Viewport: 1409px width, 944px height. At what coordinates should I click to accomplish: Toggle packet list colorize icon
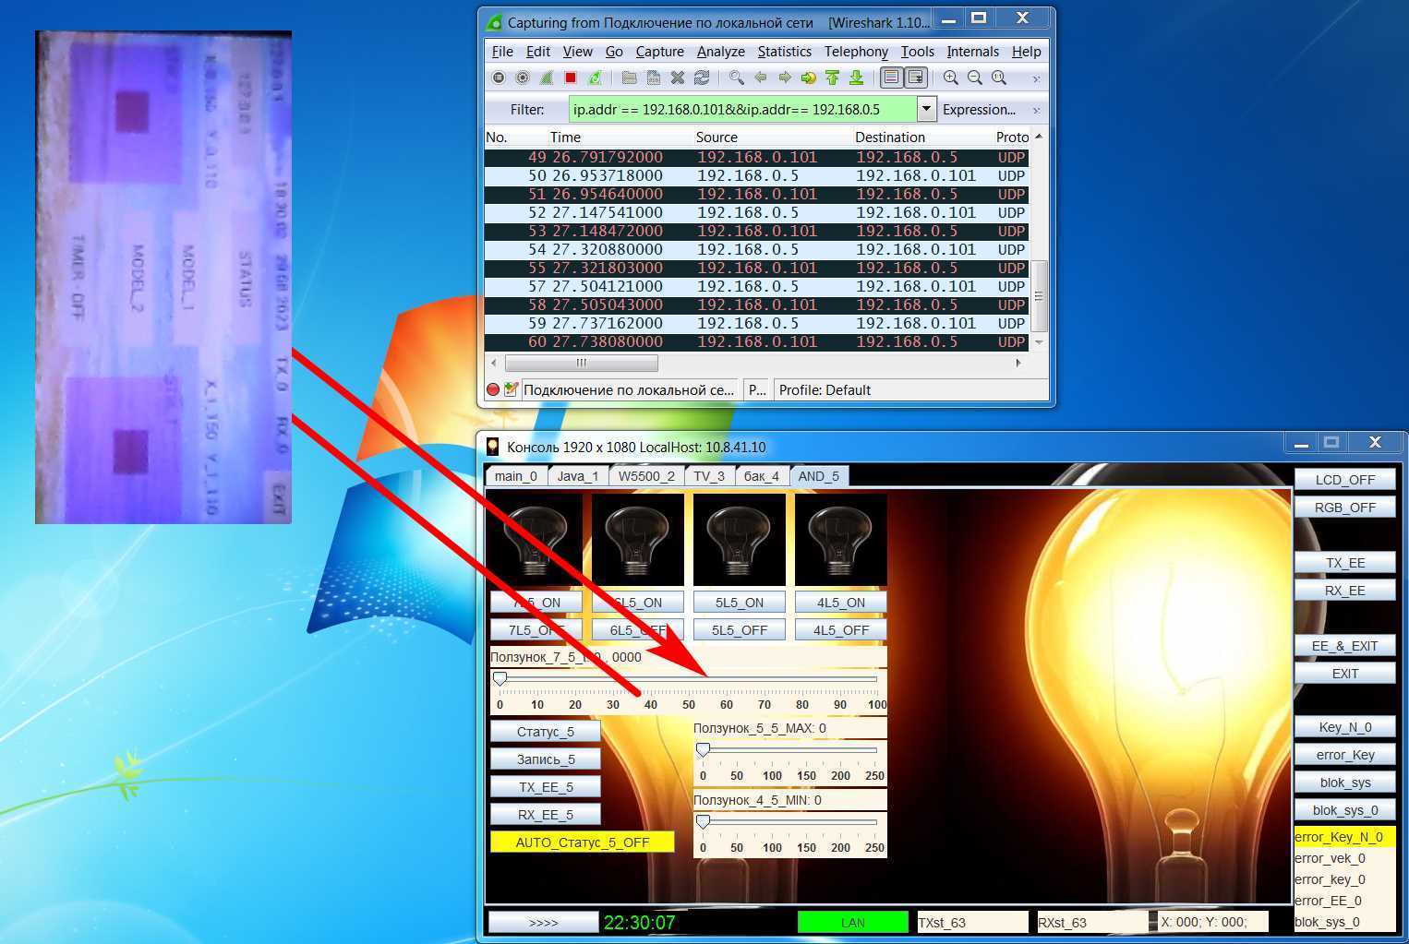pos(891,78)
